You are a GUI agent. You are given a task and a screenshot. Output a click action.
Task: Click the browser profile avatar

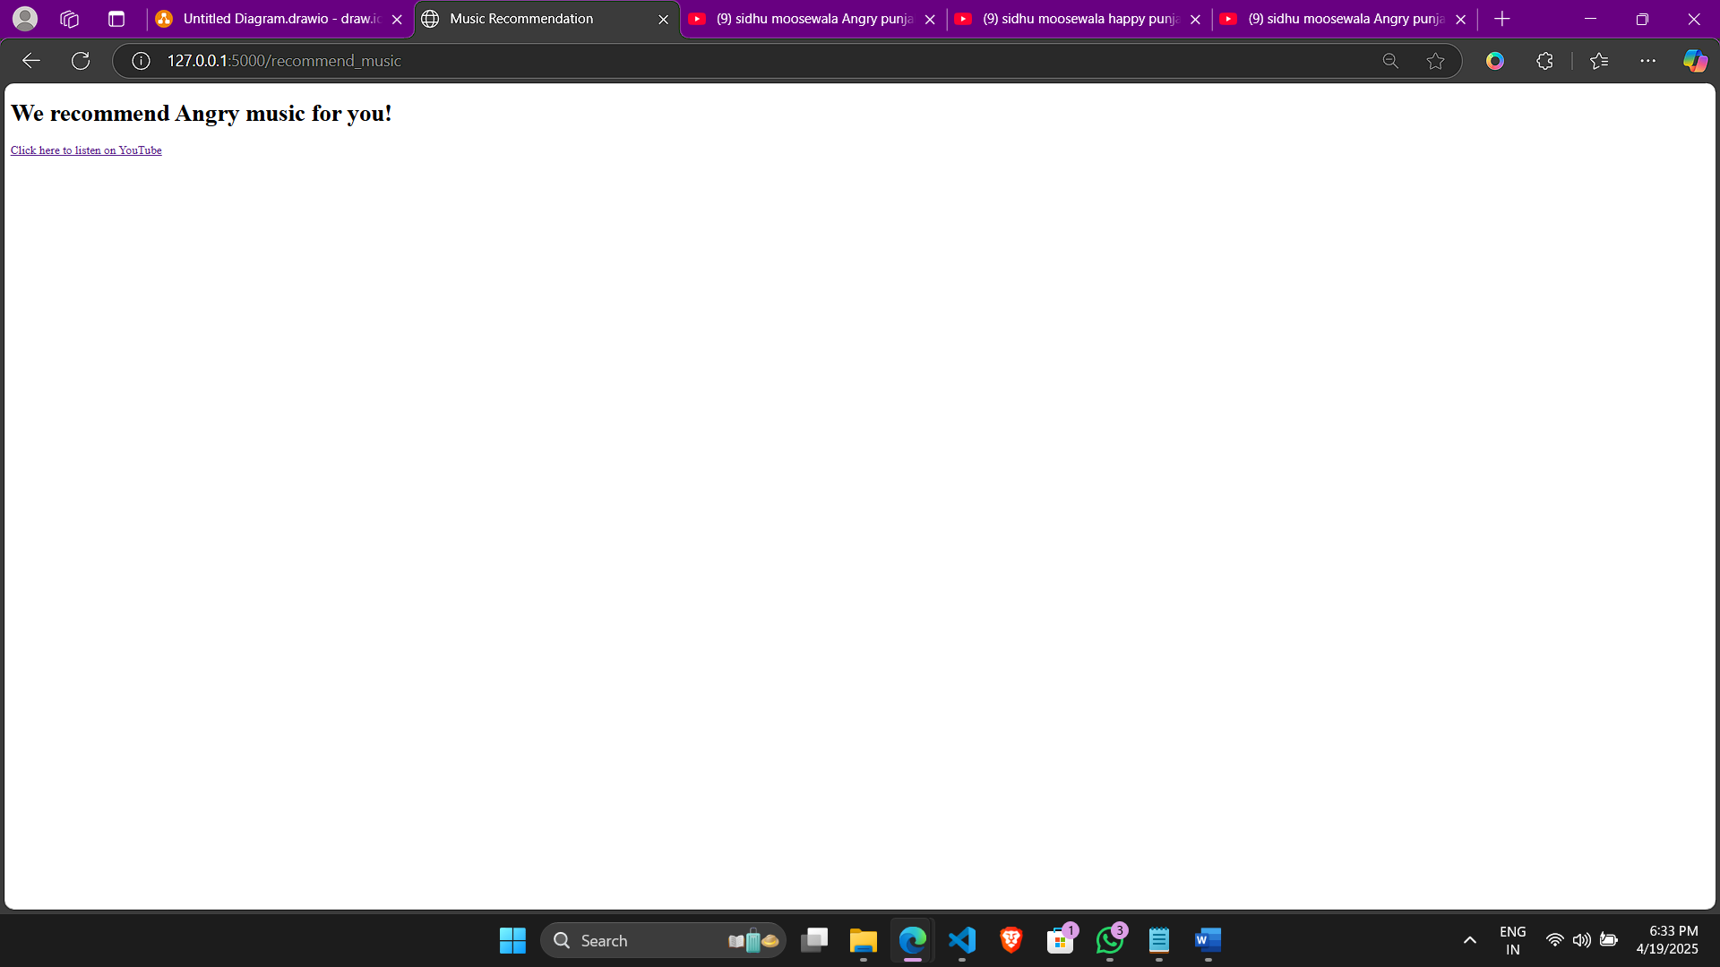pos(25,19)
